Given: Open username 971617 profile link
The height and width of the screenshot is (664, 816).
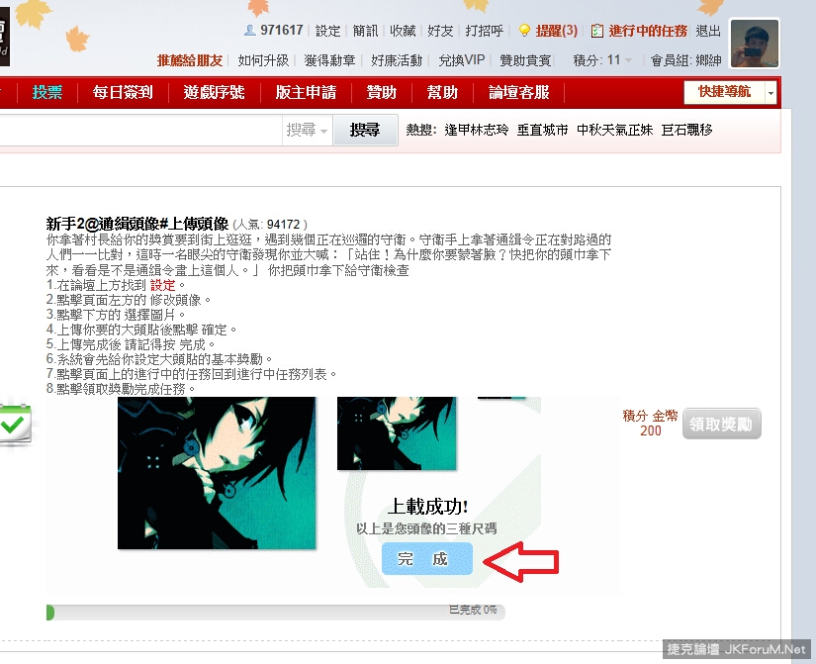Looking at the screenshot, I should pyautogui.click(x=282, y=31).
